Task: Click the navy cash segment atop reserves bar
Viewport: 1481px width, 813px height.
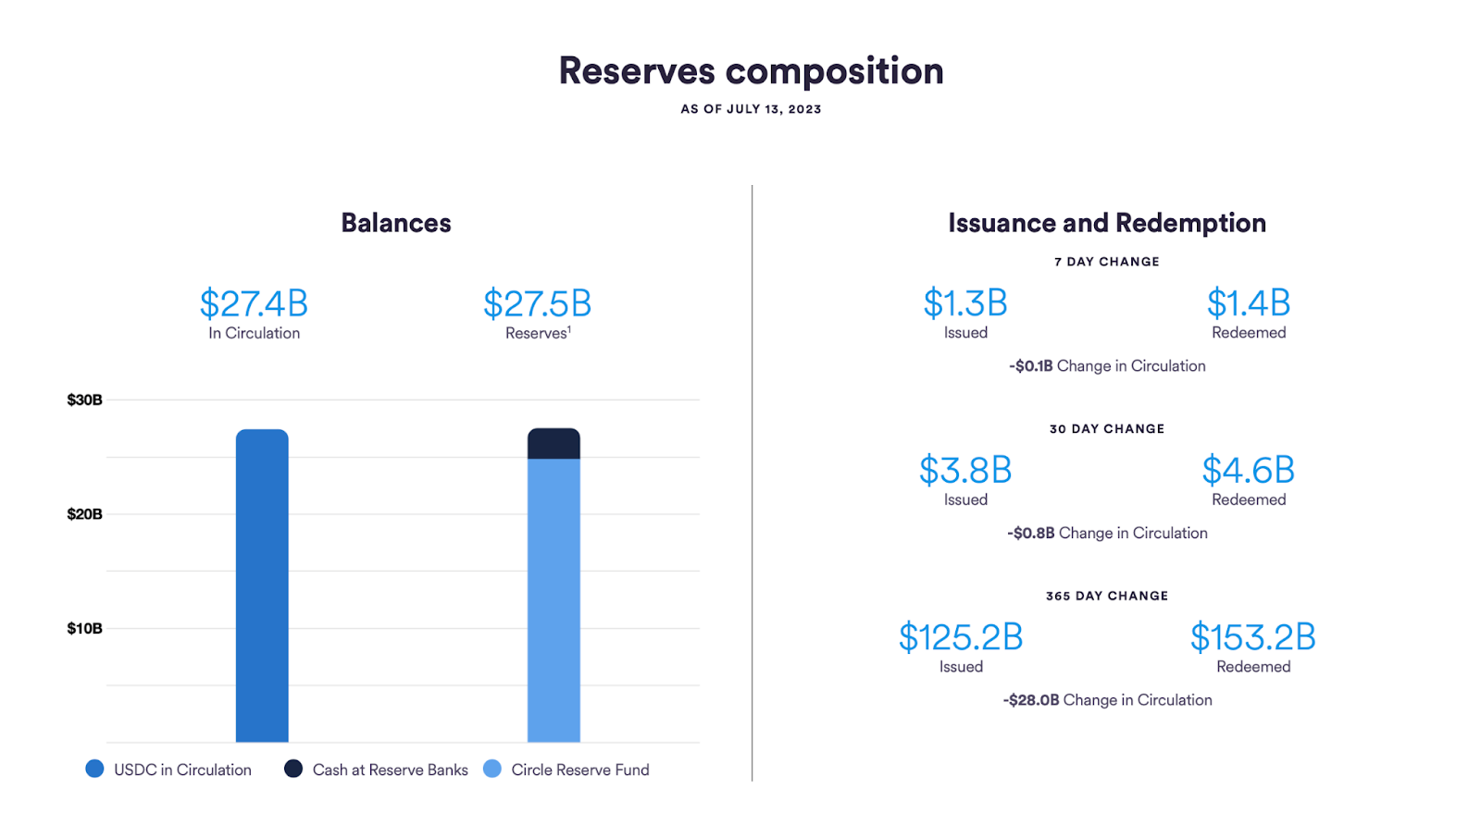Action: pyautogui.click(x=554, y=443)
